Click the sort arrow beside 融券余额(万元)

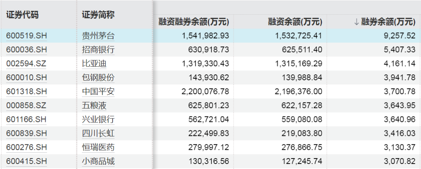point(356,22)
